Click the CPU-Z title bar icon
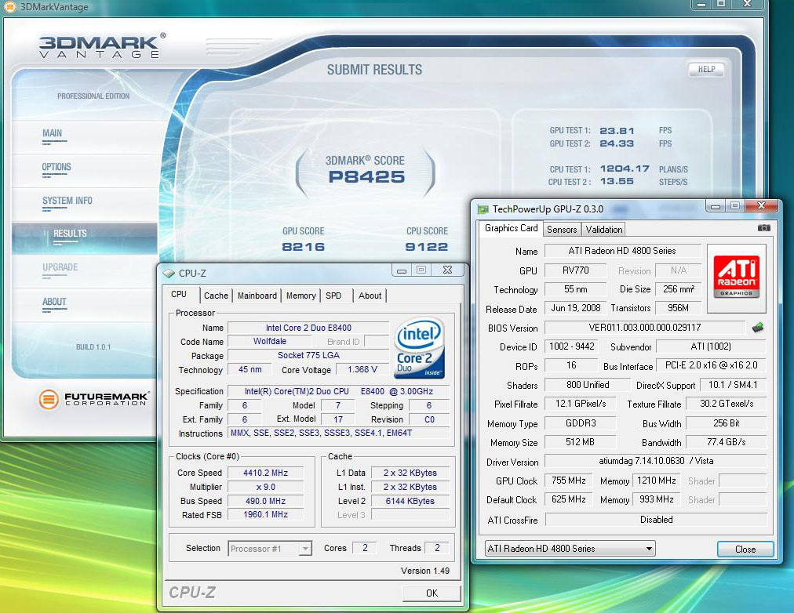The width and height of the screenshot is (794, 613). (x=169, y=273)
